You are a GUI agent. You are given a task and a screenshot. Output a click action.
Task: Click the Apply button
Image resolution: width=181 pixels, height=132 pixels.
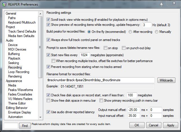(171, 125)
